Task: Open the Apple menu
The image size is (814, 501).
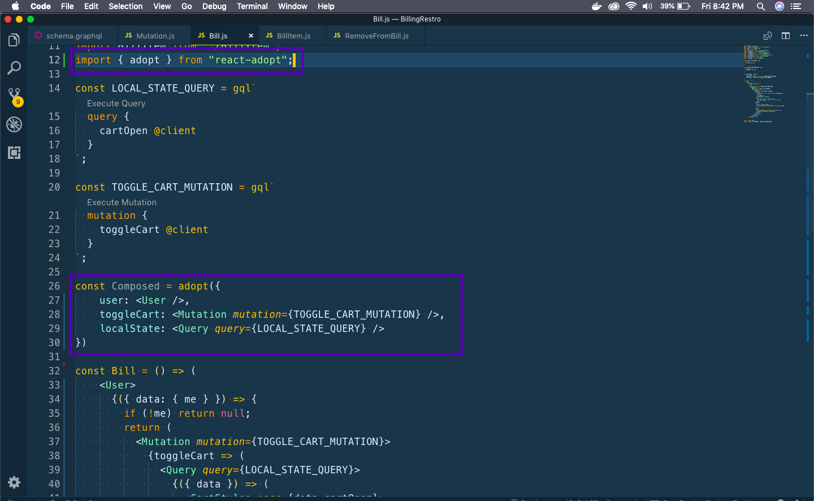Action: 15,6
